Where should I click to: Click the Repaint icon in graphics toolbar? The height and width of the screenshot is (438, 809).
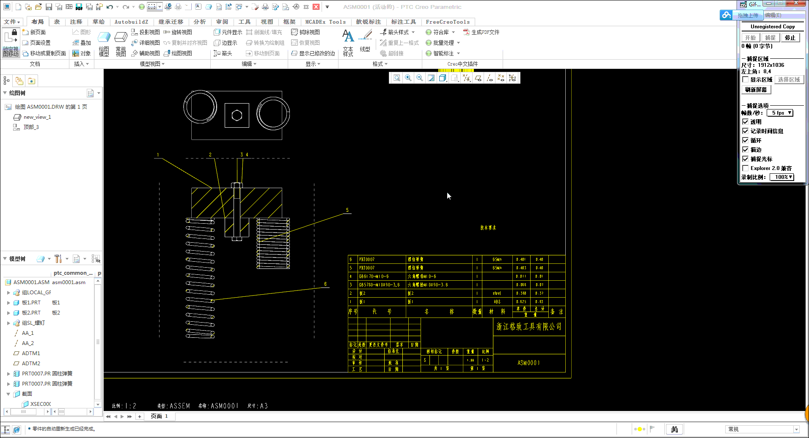point(431,78)
